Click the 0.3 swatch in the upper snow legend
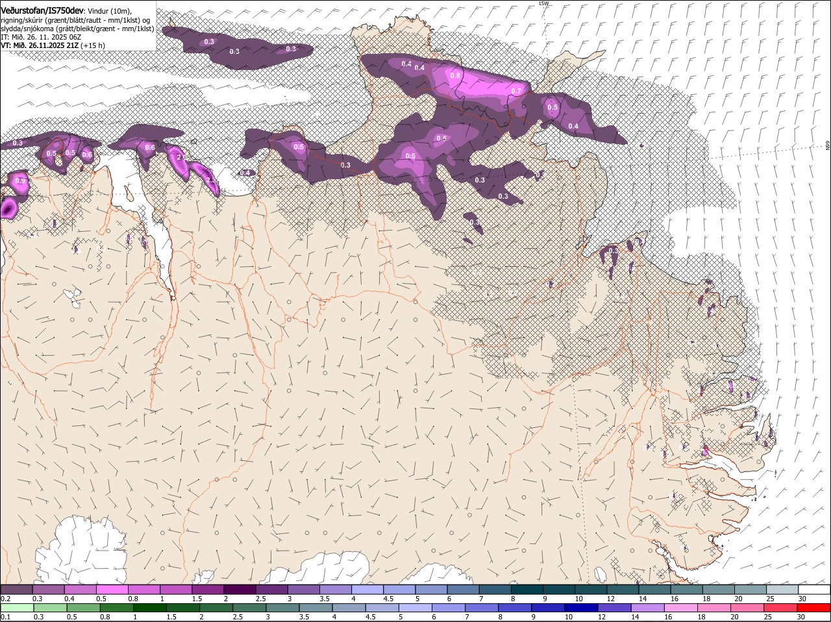 point(48,589)
